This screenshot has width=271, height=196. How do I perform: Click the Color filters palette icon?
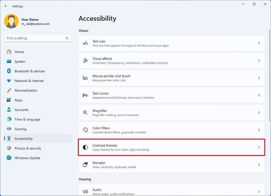pos(85,130)
